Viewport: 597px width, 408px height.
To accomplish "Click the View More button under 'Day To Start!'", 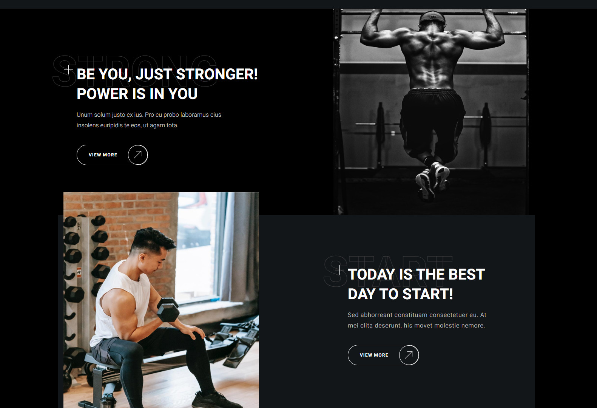I will (x=383, y=355).
